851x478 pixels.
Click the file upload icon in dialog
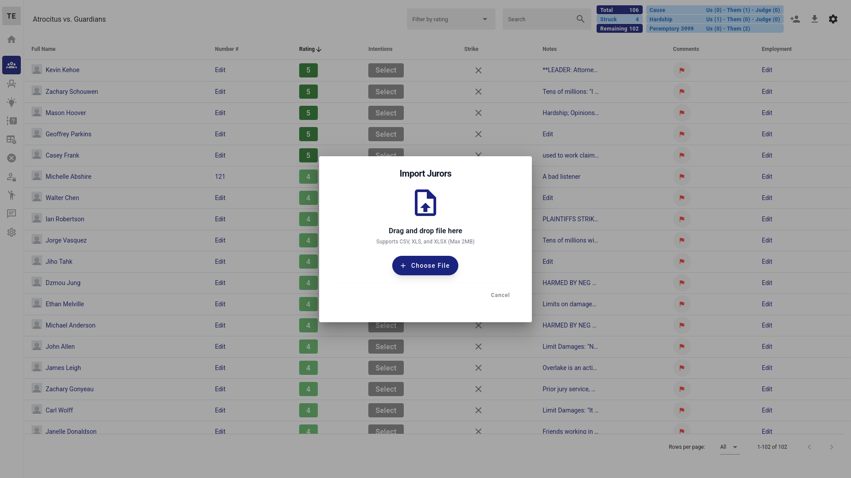point(425,203)
